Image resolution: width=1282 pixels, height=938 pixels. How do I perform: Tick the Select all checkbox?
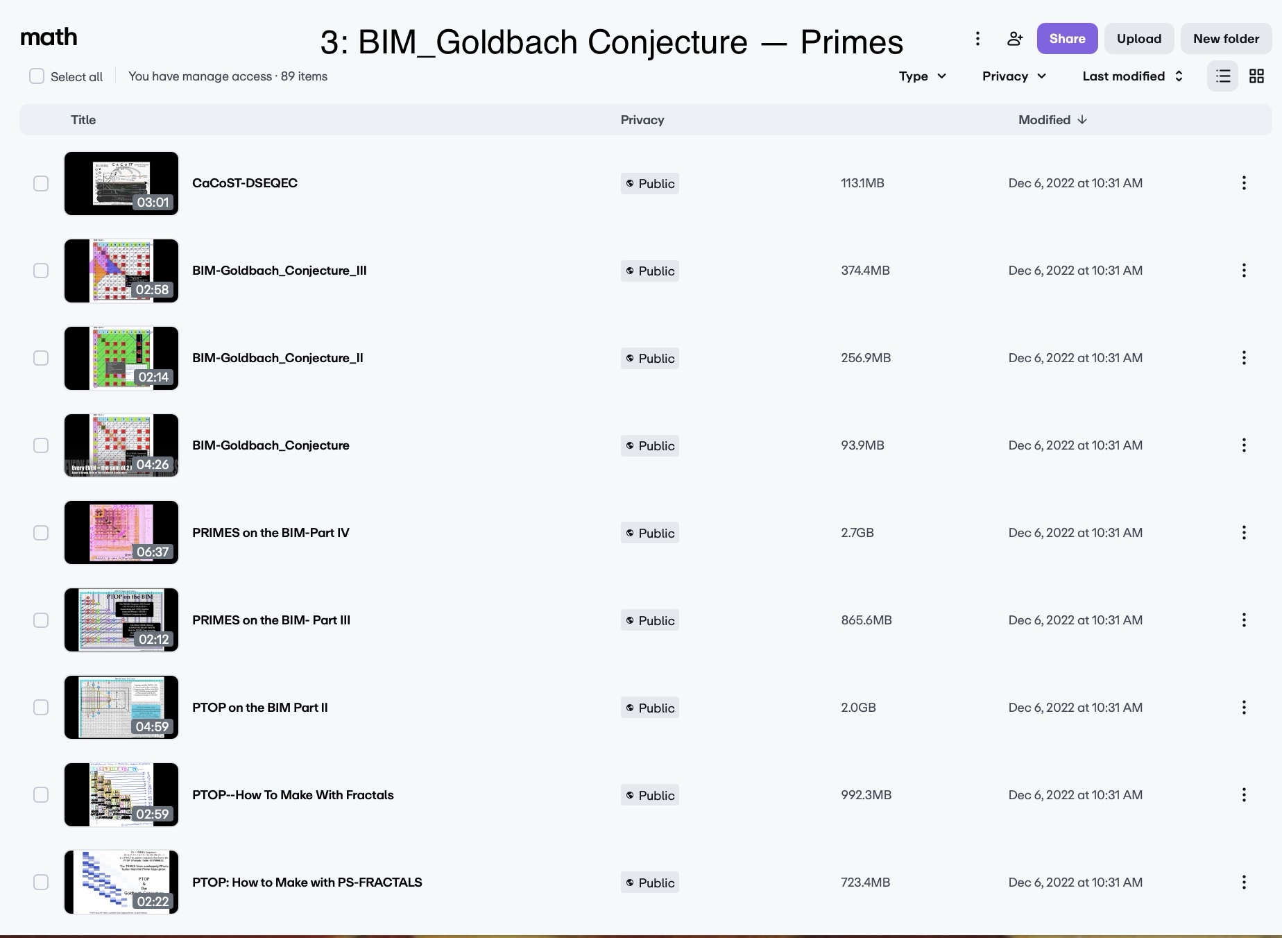[37, 76]
